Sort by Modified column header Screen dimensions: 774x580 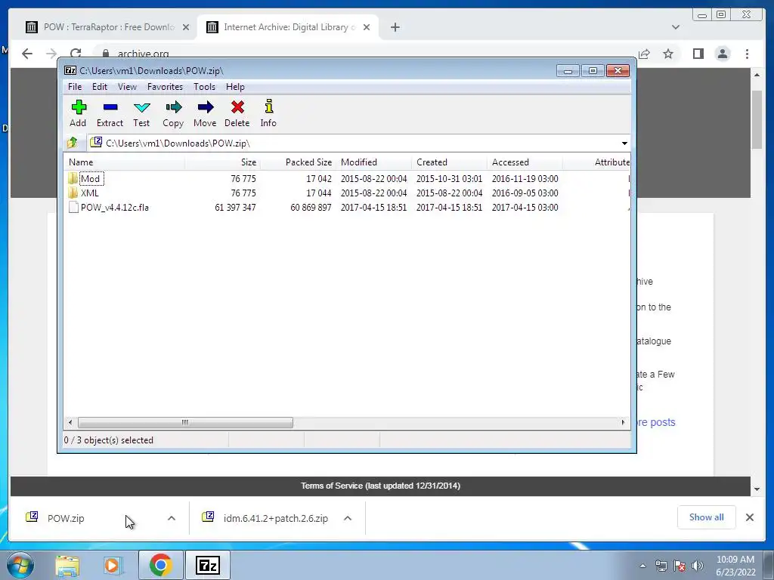coord(373,162)
